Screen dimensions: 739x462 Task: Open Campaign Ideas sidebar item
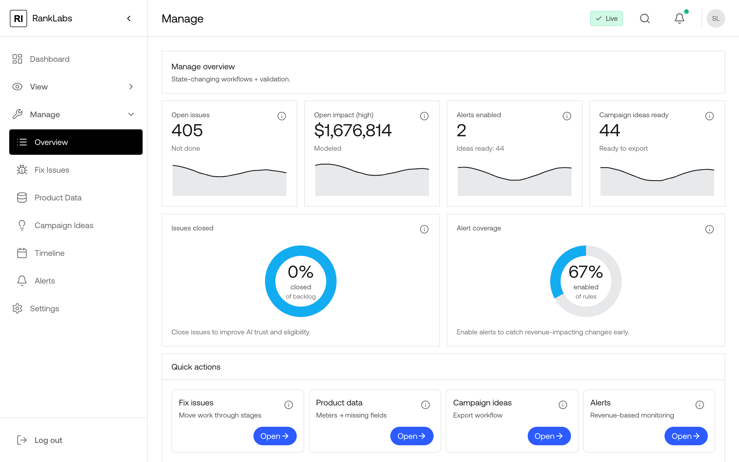tap(64, 225)
